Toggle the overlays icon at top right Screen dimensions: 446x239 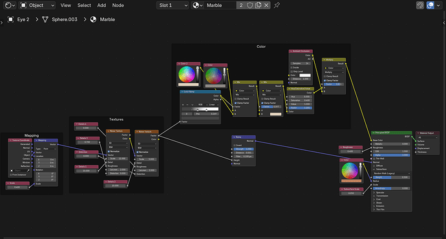point(430,5)
